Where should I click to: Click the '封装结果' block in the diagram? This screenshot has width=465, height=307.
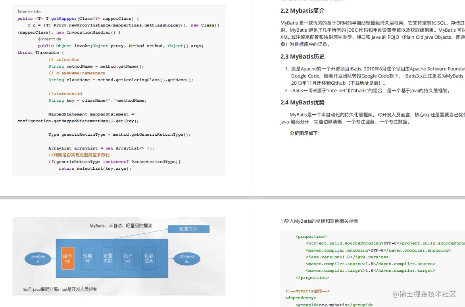tap(149, 258)
